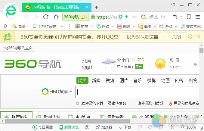Screen dimensions: 204x131
Task: Open the 霍建华发飙 link
Action: [118, 103]
